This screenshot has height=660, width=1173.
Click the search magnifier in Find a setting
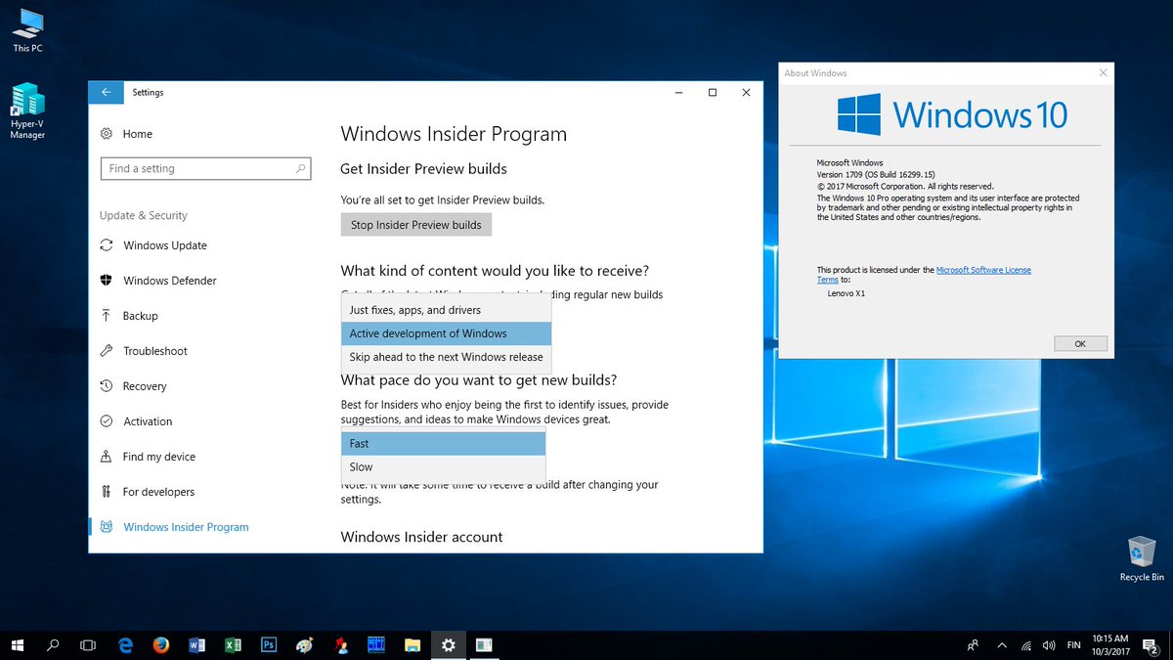[x=300, y=168]
